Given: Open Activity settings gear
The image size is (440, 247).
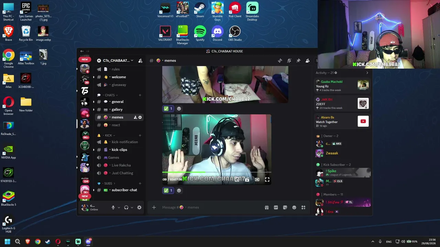Looking at the screenshot, I should click(x=336, y=73).
